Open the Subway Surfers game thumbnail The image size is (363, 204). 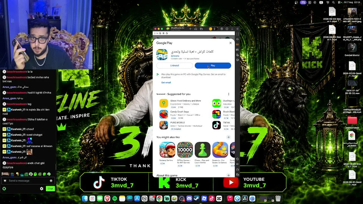pyautogui.click(x=167, y=150)
